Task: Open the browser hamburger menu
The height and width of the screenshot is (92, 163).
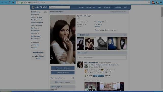Action: coord(161,2)
